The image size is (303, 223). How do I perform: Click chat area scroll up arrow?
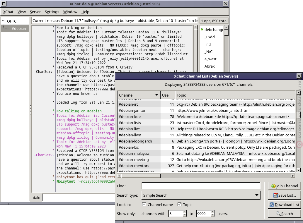[195, 28]
